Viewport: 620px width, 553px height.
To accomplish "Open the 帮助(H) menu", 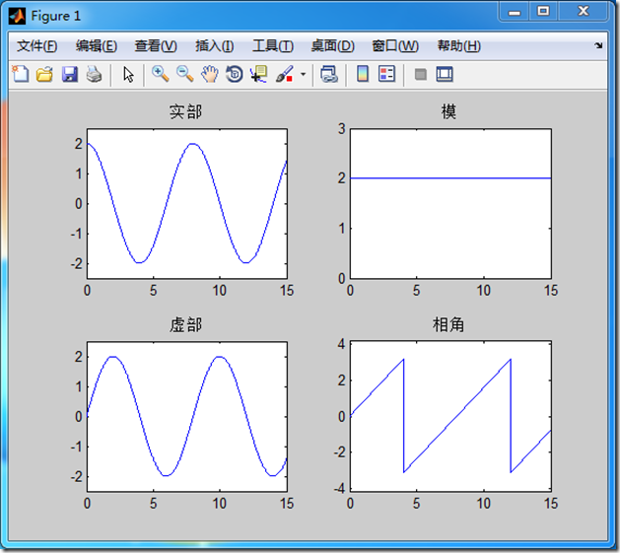I will [458, 46].
